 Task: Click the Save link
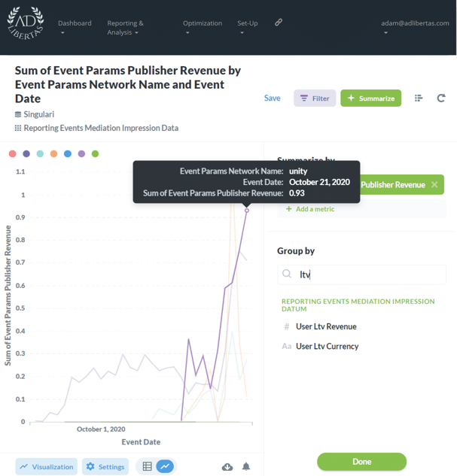click(273, 98)
